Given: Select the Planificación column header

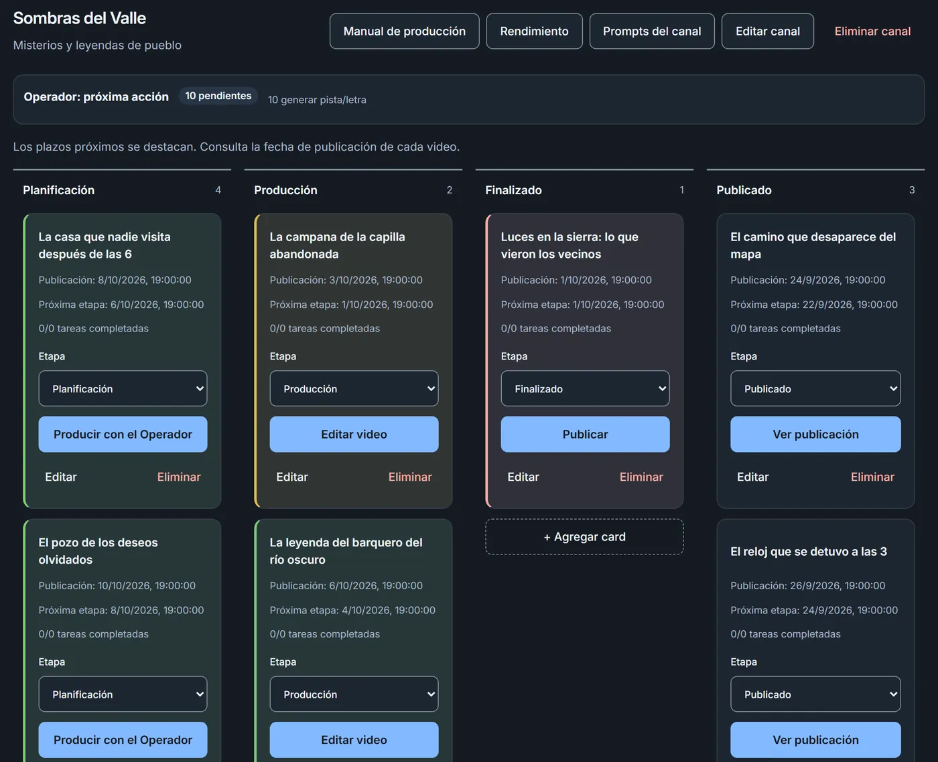Looking at the screenshot, I should coord(59,190).
